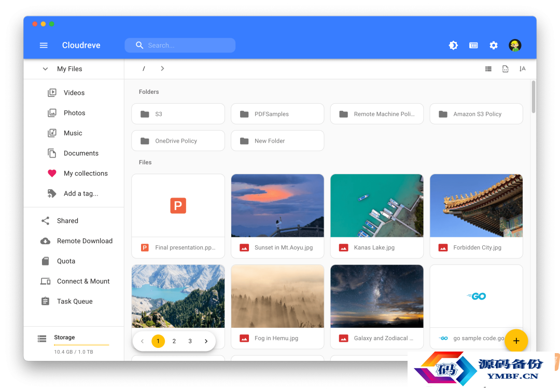The height and width of the screenshot is (392, 560).
Task: Click the root path slash breadcrumb
Action: coord(144,68)
